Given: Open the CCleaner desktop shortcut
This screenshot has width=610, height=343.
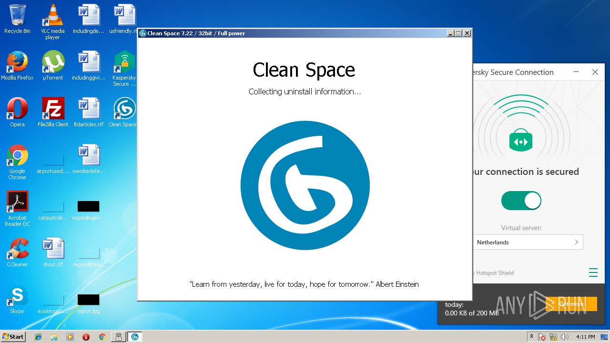Looking at the screenshot, I should [x=17, y=252].
